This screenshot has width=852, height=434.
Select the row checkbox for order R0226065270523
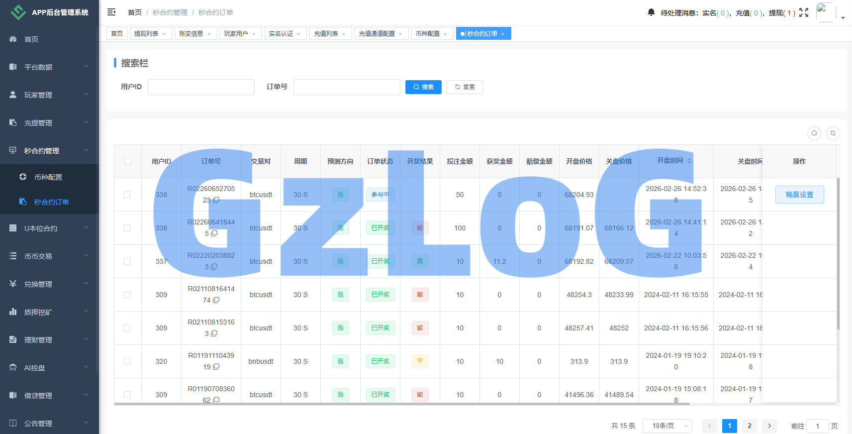point(127,195)
